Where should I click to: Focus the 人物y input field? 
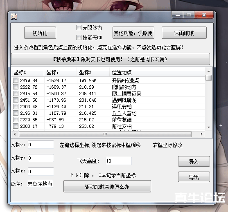coord(41,158)
